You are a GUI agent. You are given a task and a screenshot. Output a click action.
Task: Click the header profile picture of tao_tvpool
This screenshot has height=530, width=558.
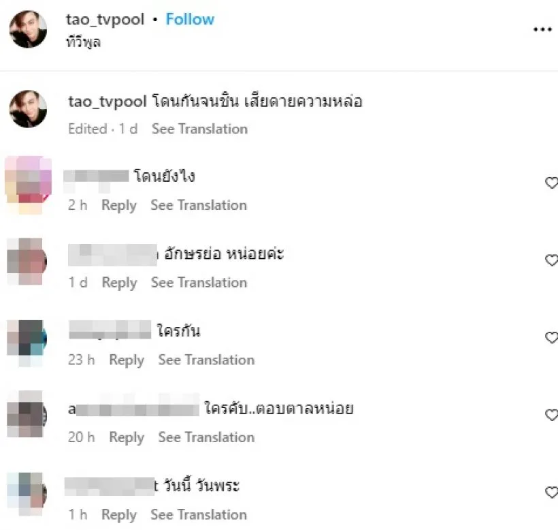28,29
